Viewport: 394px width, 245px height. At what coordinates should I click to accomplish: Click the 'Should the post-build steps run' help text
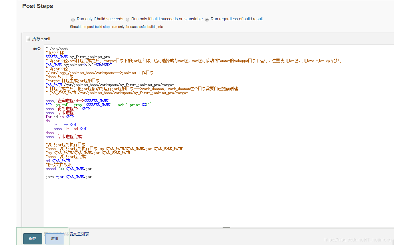point(117,27)
